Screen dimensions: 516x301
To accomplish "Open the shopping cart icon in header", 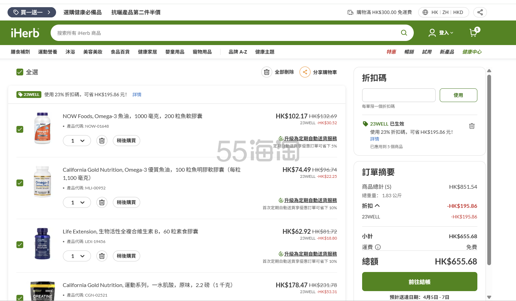I will (x=474, y=32).
